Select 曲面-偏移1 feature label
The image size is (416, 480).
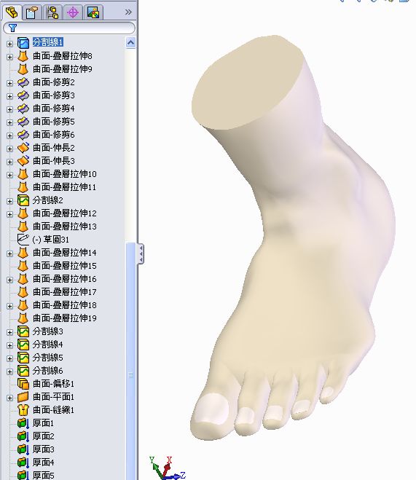54,384
